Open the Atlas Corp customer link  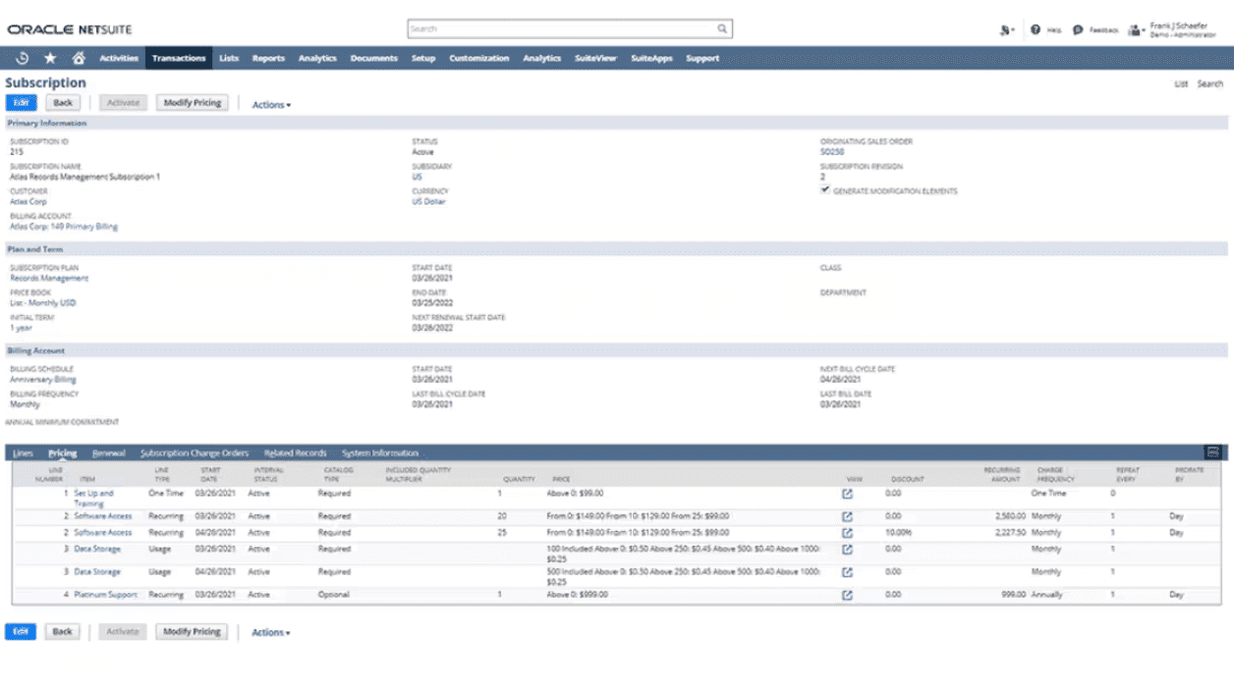coord(28,202)
